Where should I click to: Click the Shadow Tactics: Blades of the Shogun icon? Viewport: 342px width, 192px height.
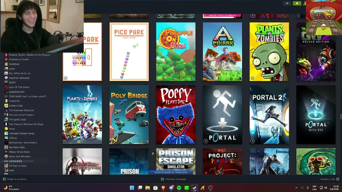(x=6, y=55)
